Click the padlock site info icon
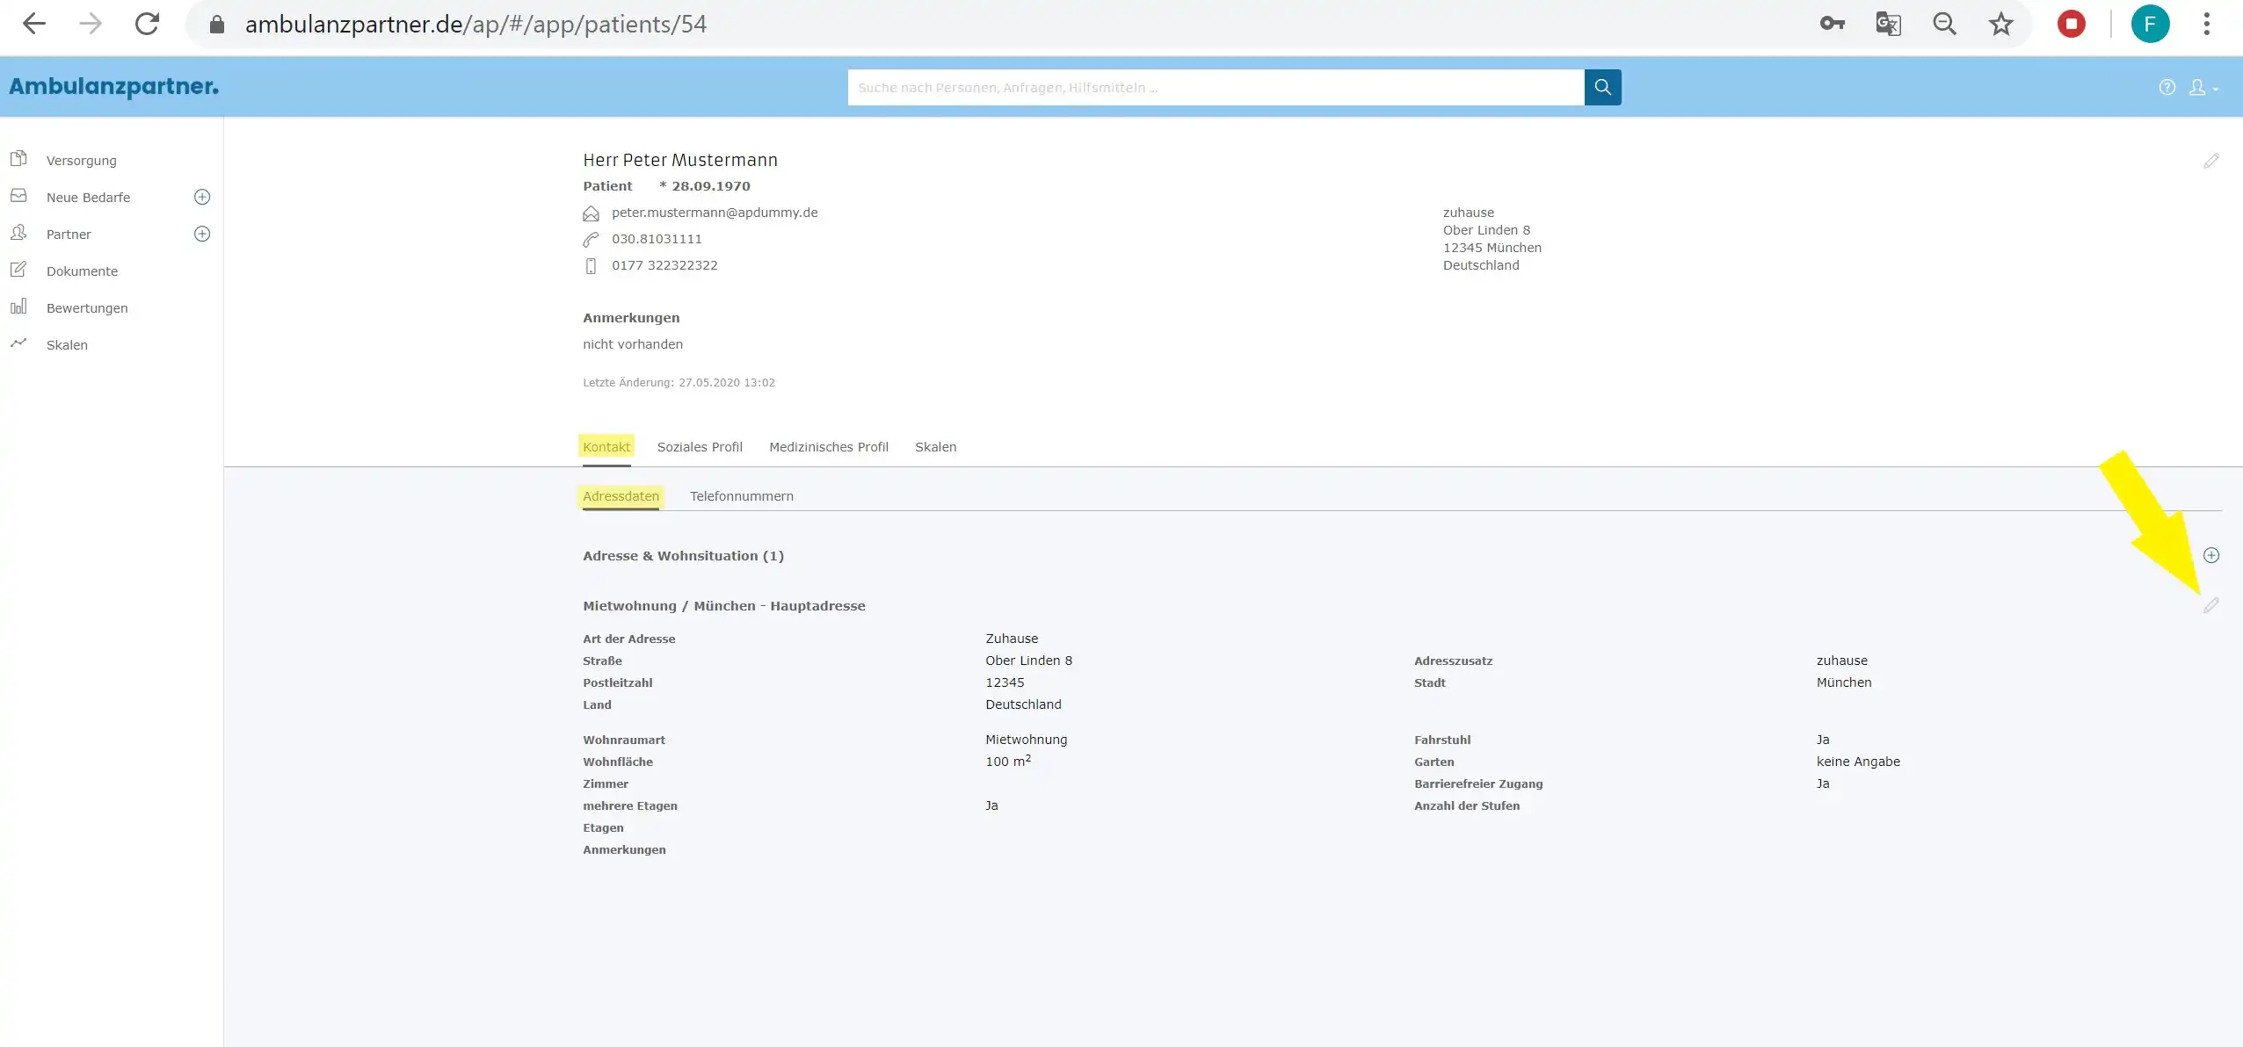The image size is (2243, 1047). 217,25
